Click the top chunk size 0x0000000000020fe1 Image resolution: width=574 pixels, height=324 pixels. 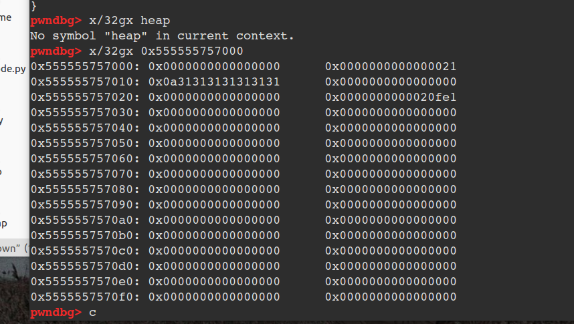tap(391, 98)
